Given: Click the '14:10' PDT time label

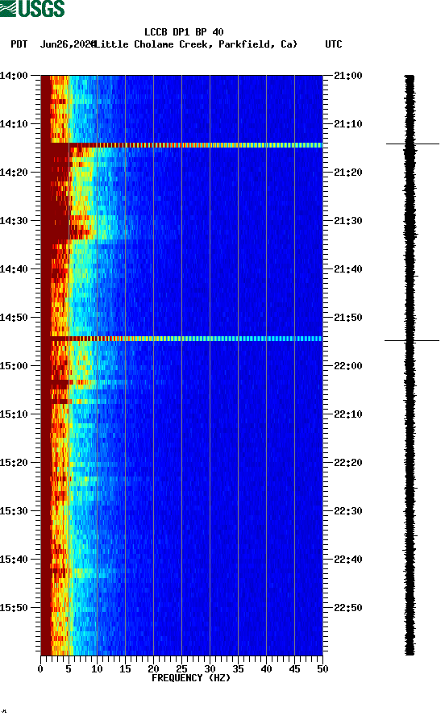Looking at the screenshot, I should pyautogui.click(x=14, y=124).
